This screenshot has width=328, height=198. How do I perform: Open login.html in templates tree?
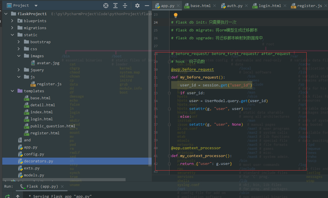[41, 119]
